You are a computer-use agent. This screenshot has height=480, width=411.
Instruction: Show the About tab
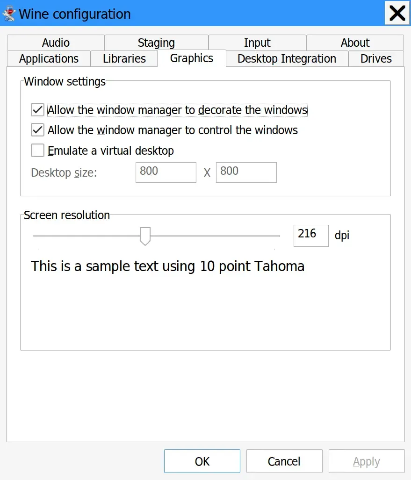click(355, 43)
